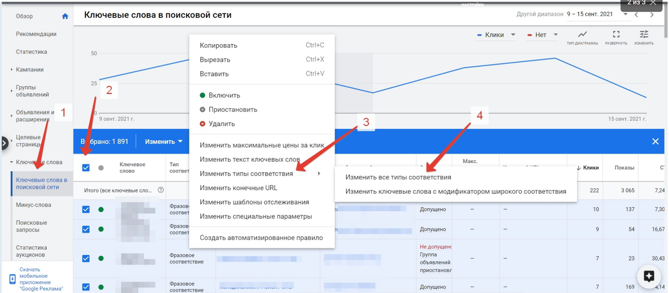Image resolution: width=669 pixels, height=293 pixels.
Task: Choose Создать автоматизированное правило
Action: click(x=261, y=238)
